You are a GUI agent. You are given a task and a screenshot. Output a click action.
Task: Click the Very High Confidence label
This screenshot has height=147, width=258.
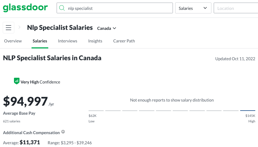pyautogui.click(x=40, y=82)
